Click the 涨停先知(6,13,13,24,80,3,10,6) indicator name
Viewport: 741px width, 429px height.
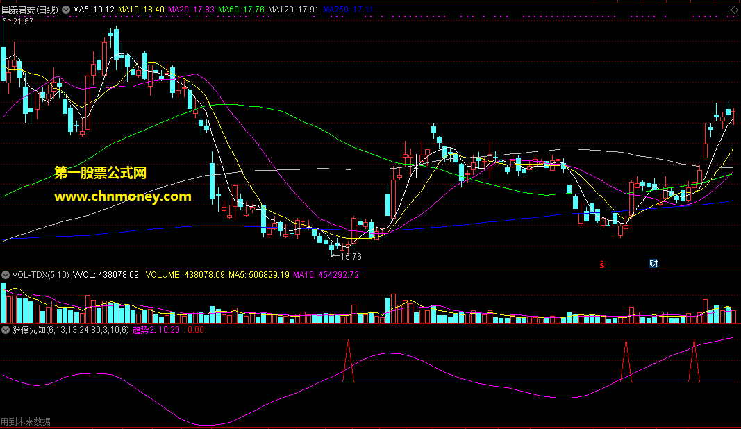70,330
